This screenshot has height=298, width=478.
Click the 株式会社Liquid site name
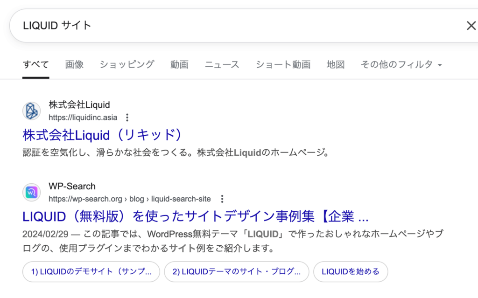click(79, 105)
